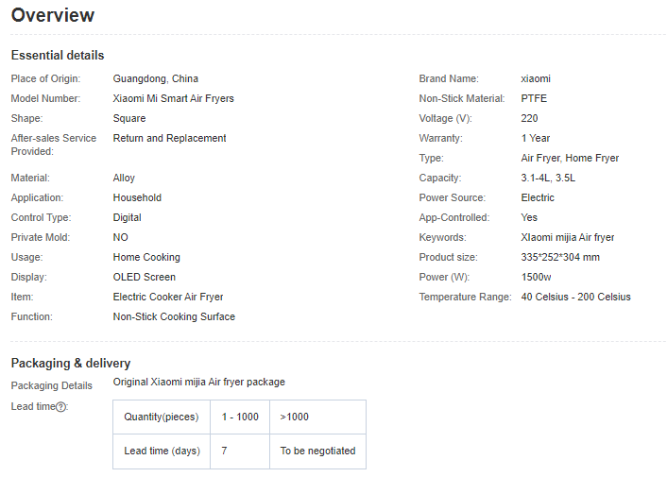Click the Overview heading
Viewport: 667px width, 477px height.
click(x=53, y=15)
